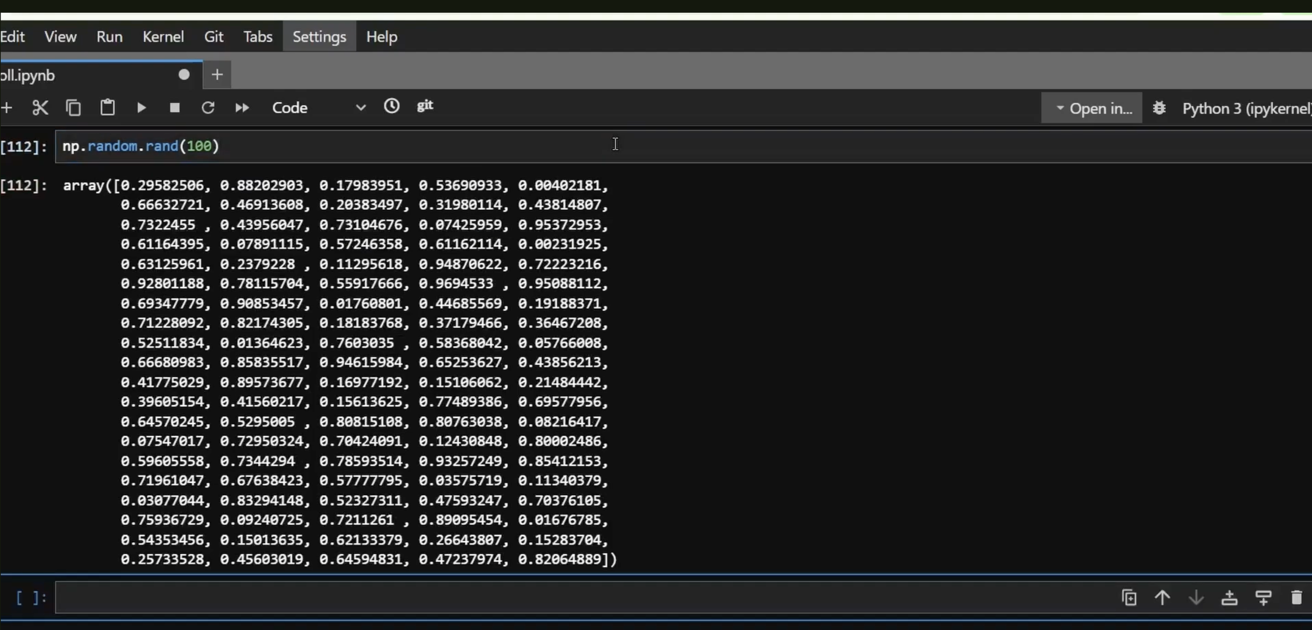Close notebook tab via unsaved dot

coord(184,75)
